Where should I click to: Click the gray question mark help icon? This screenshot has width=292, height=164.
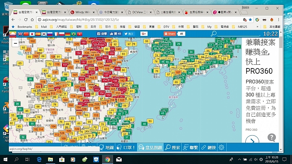[x=271, y=138]
